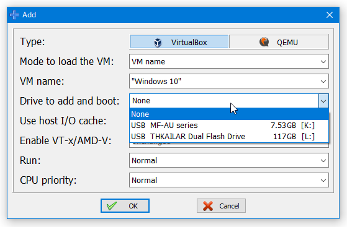Open the CPU priority dropdown
347x227 pixels.
tap(229, 180)
